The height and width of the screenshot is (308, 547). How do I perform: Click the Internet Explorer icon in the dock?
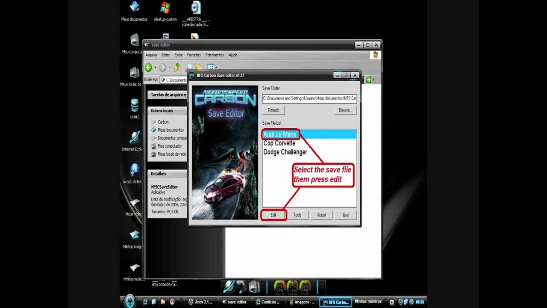(229, 287)
